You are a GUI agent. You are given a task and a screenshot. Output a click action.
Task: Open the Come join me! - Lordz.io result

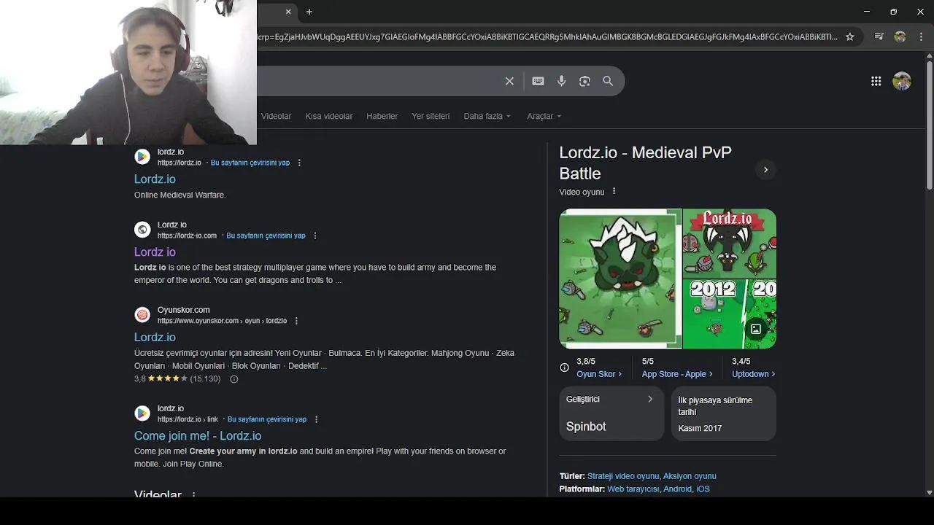point(198,436)
